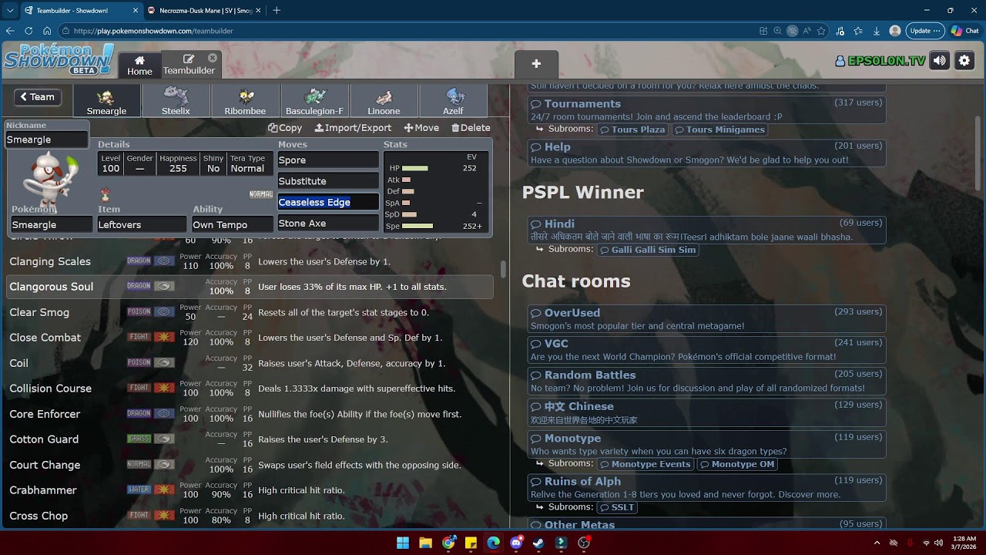Open Tours Plaza subroom
986x555 pixels.
(632, 129)
